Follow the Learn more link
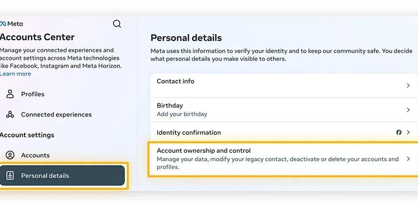This screenshot has width=418, height=207. tap(15, 74)
